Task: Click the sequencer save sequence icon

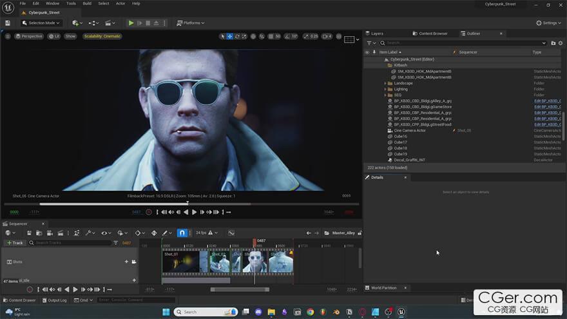Action: pyautogui.click(x=29, y=233)
